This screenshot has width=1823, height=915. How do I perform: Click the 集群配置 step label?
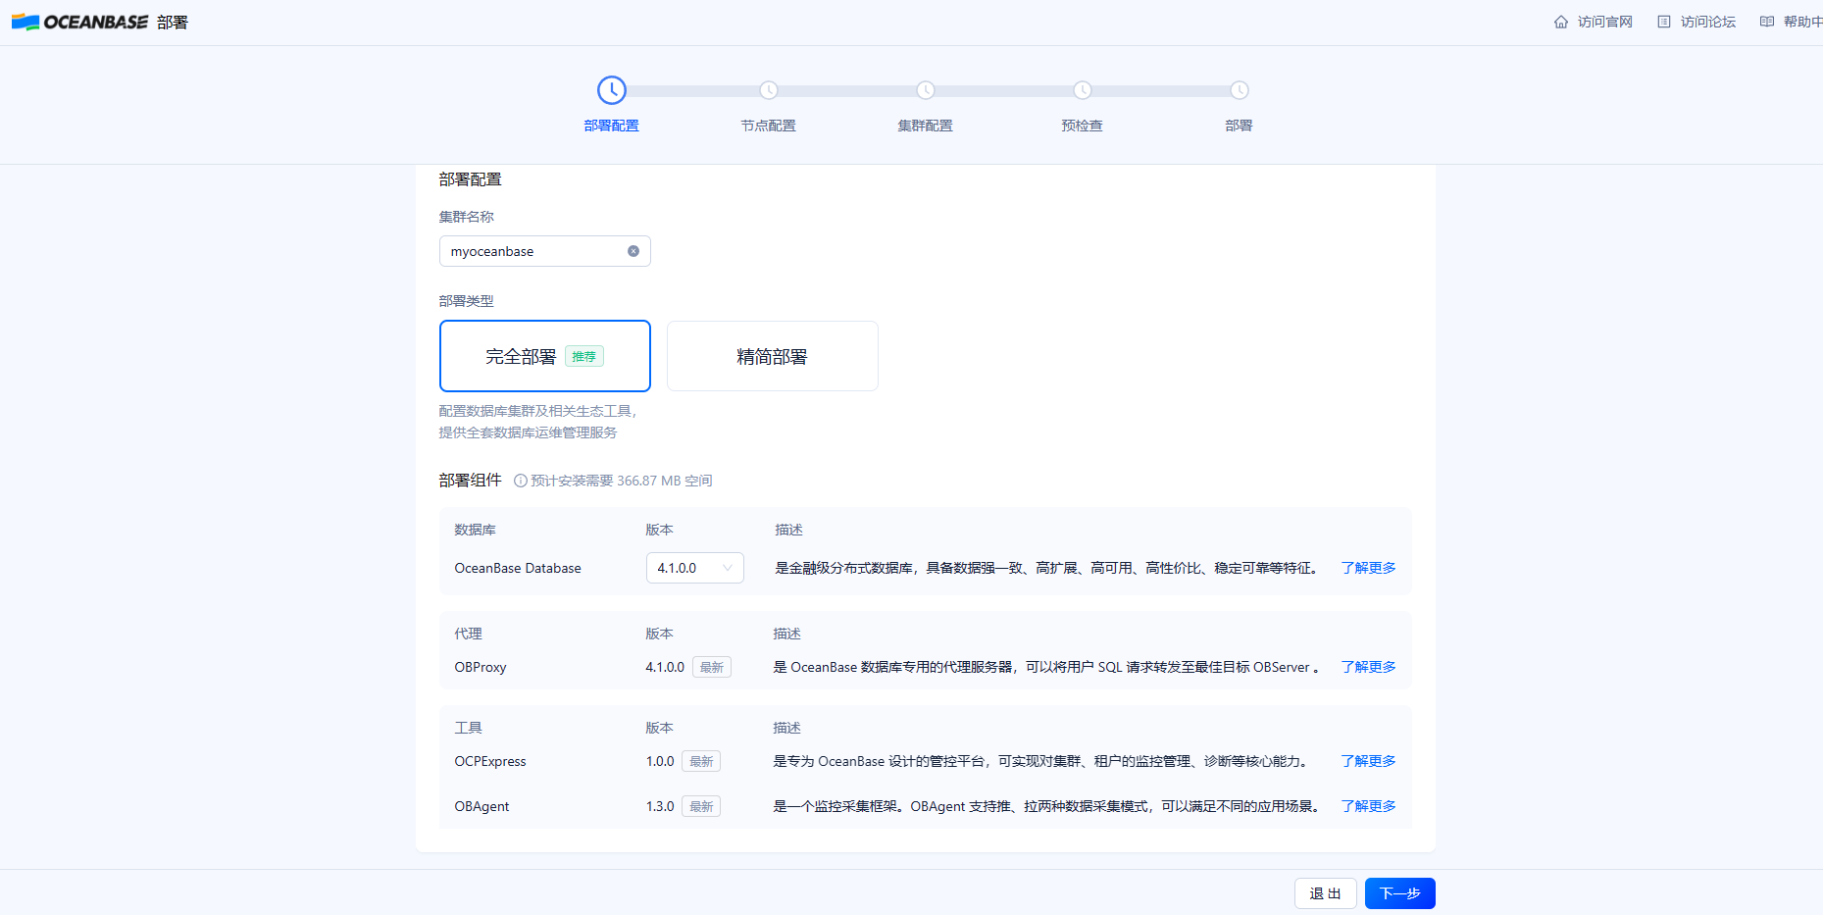pyautogui.click(x=926, y=126)
